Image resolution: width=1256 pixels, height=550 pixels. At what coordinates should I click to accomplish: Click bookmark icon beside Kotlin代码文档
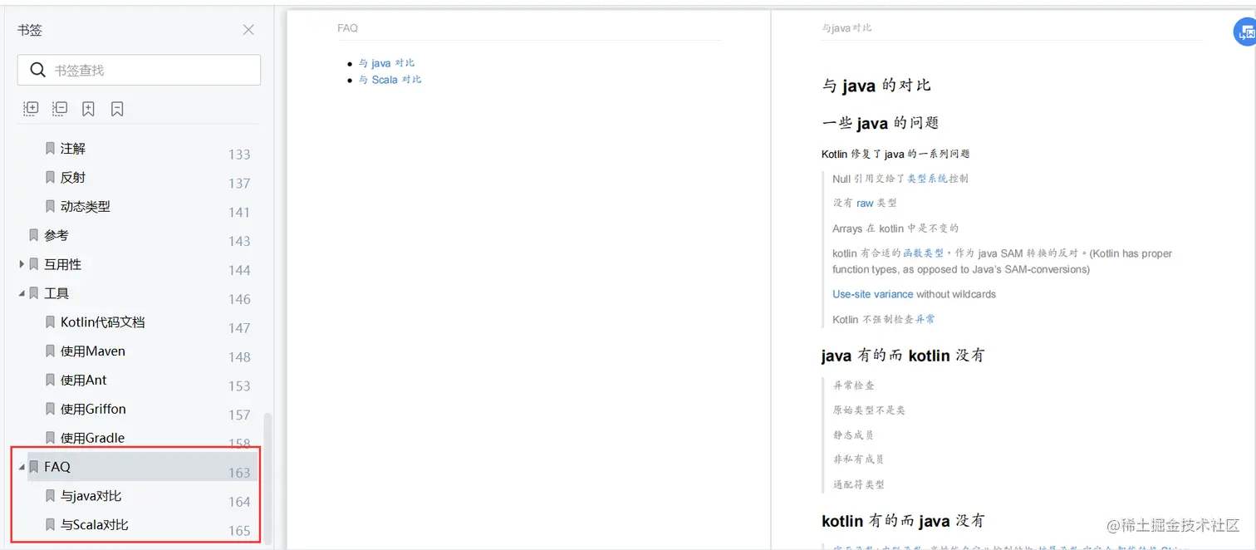pyautogui.click(x=50, y=322)
